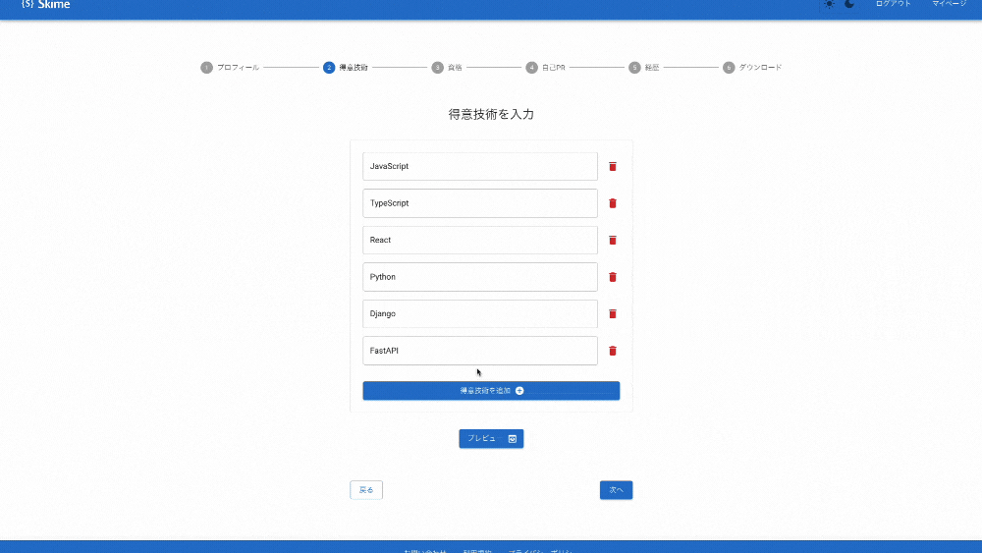
Task: Open step 6 ダウンロード
Action: (x=752, y=68)
